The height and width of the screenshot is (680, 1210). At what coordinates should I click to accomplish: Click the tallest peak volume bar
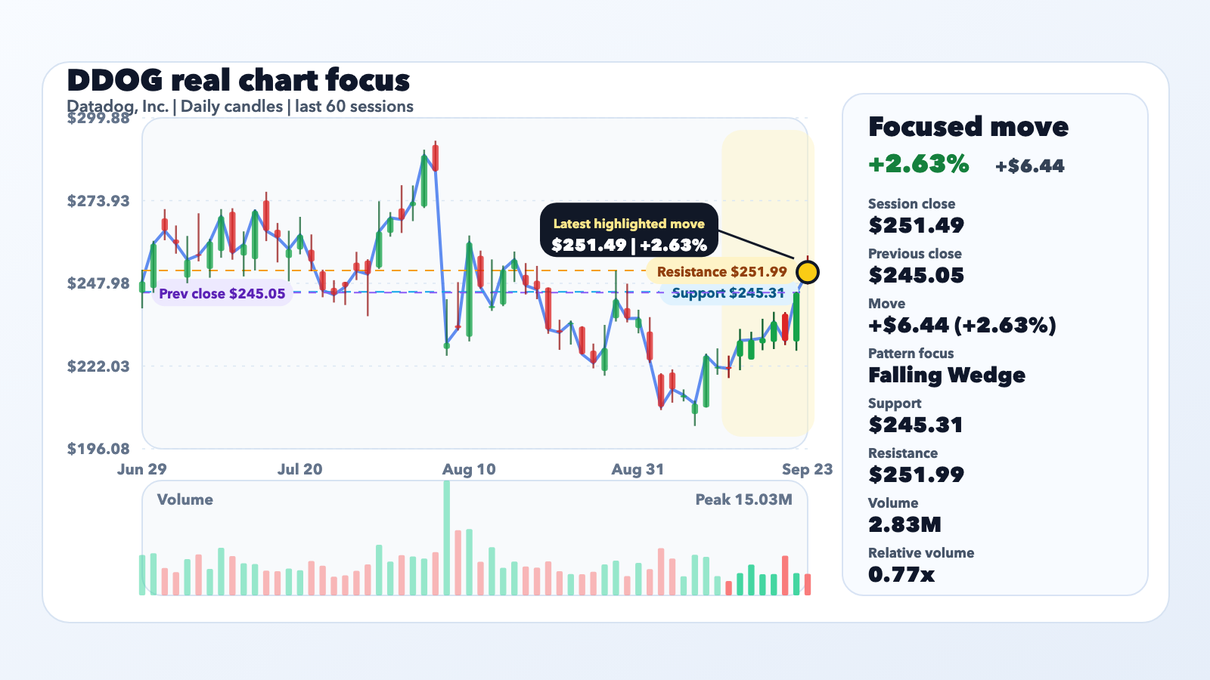pos(447,538)
